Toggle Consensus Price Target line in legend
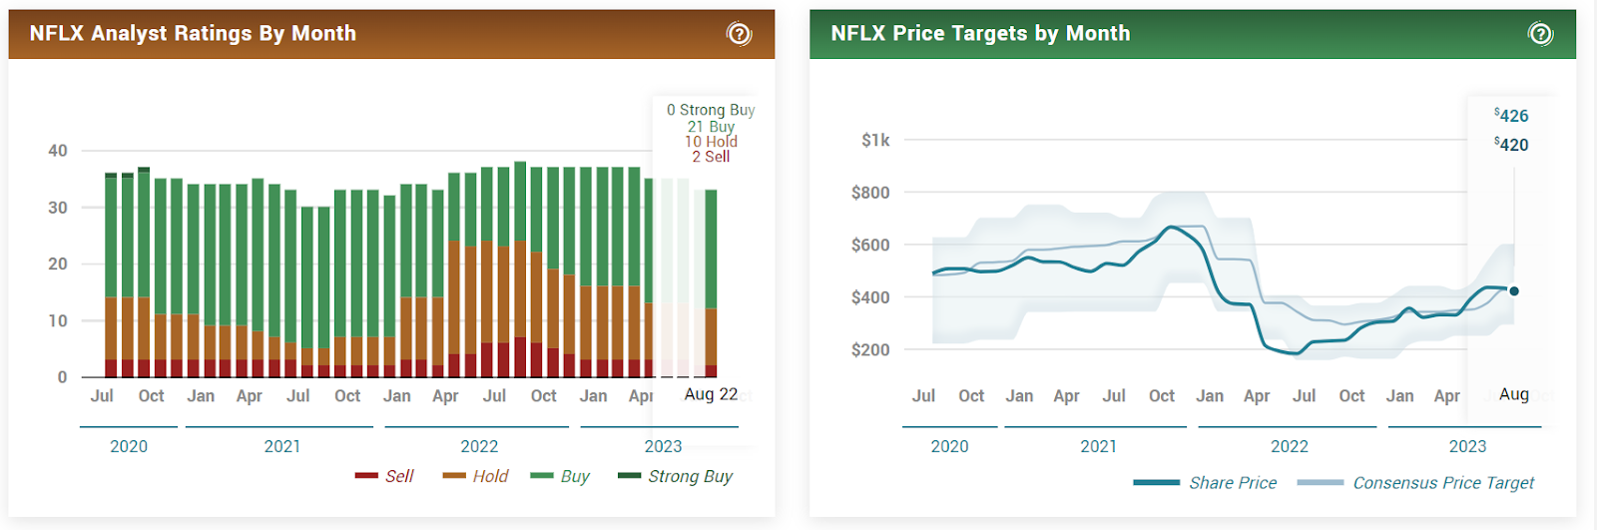 pyautogui.click(x=1415, y=483)
